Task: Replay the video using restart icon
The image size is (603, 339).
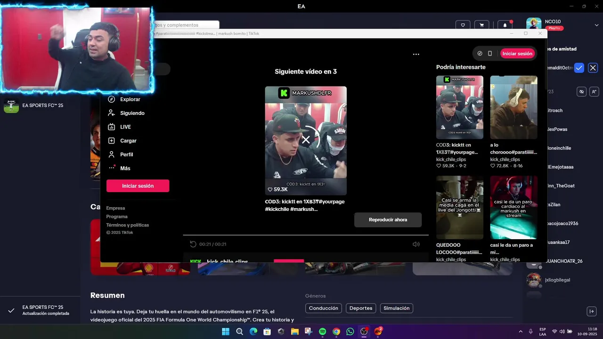Action: pyautogui.click(x=193, y=244)
